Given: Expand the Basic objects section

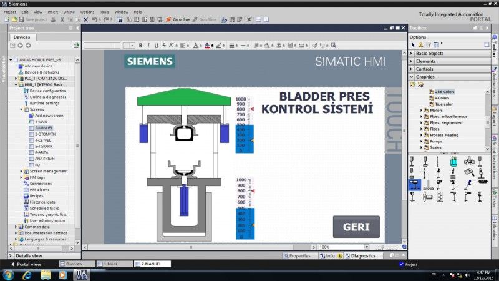Looking at the screenshot, I should point(411,53).
